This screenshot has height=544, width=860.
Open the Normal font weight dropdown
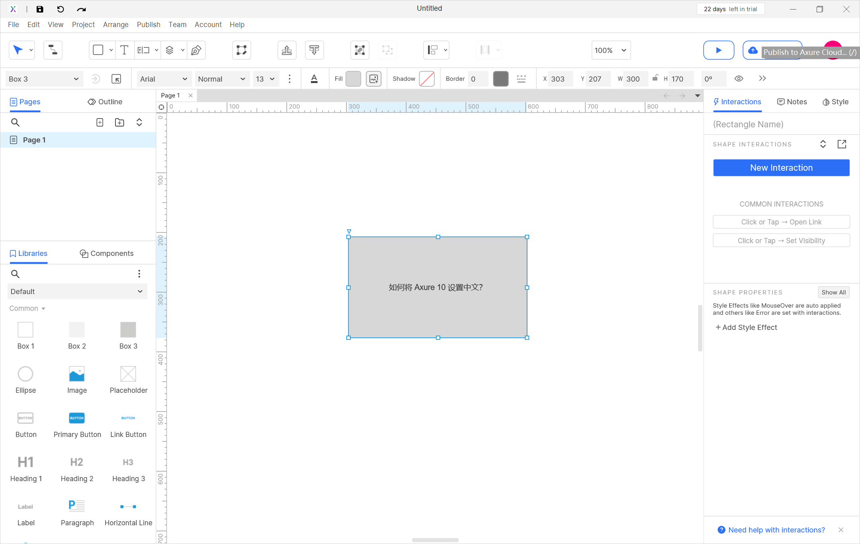coord(222,79)
